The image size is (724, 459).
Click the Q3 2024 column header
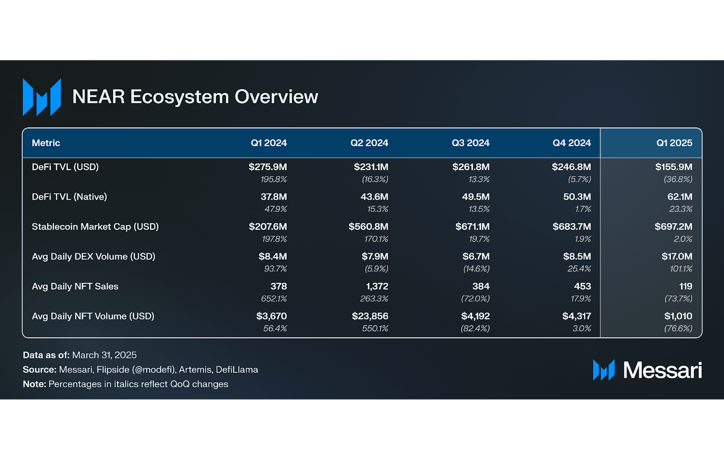tap(470, 143)
